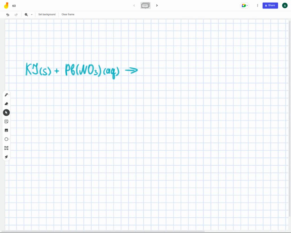Click the Redo arrow
Viewport: 291px width, 233px height.
pos(16,14)
